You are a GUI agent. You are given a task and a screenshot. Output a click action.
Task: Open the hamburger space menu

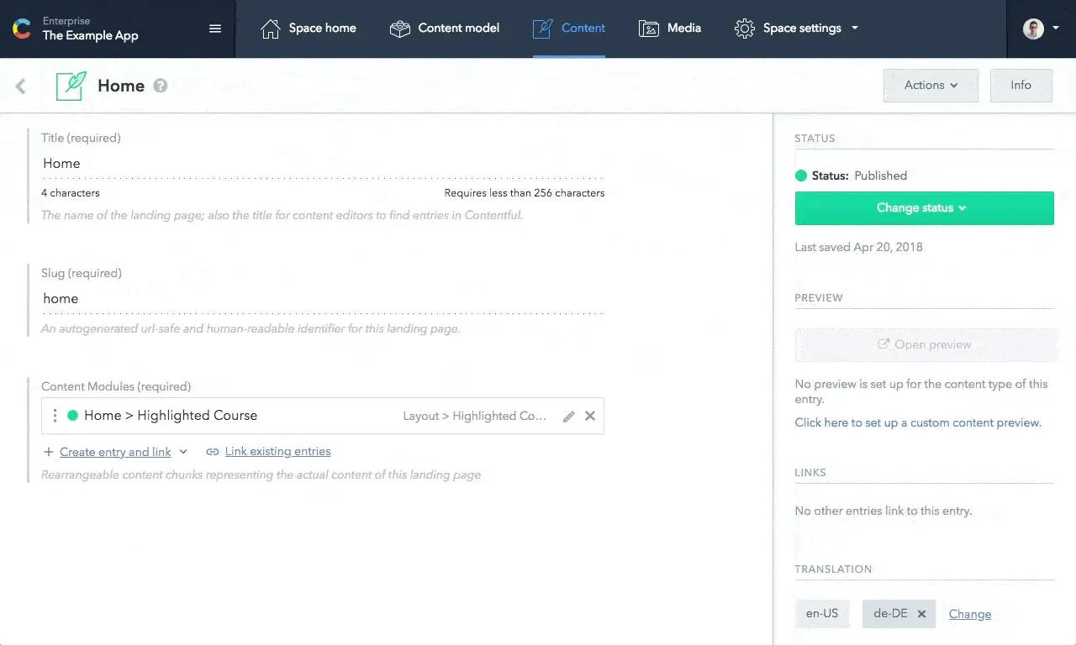(x=215, y=29)
